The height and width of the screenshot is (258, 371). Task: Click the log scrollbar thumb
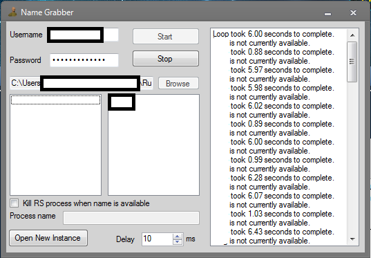point(352,62)
